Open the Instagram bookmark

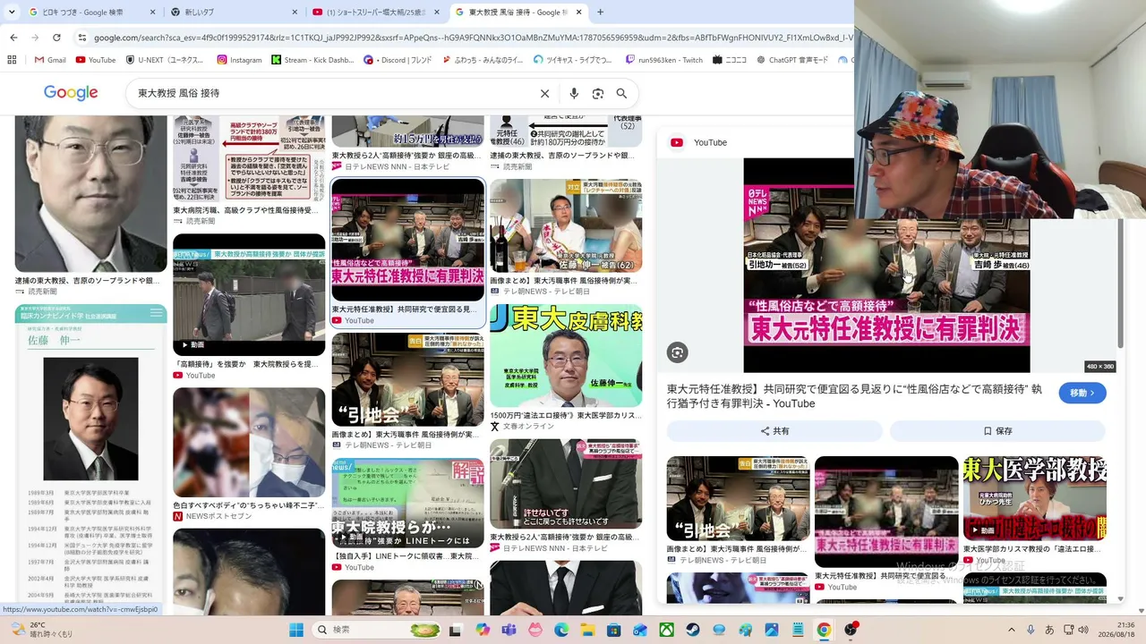coord(240,60)
